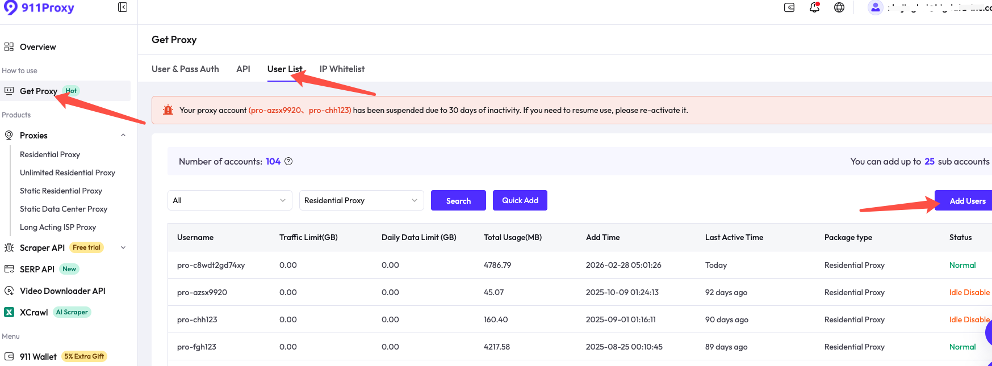The image size is (992, 366).
Task: Click the account count 104
Action: (x=273, y=161)
